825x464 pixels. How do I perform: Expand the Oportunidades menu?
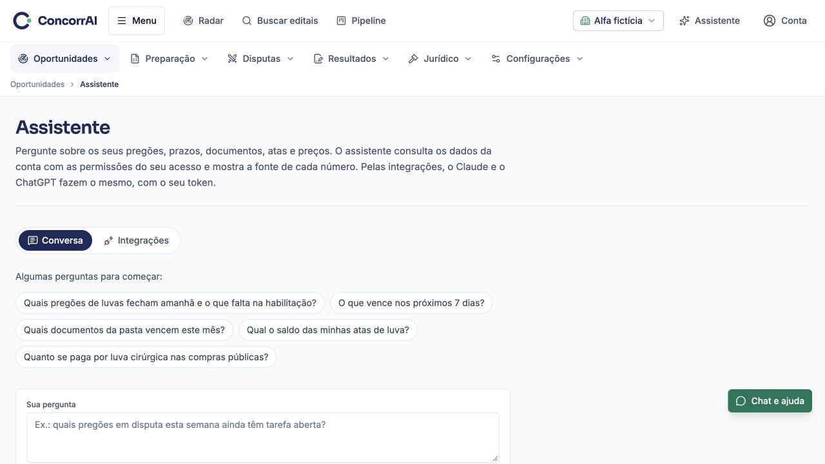click(65, 59)
